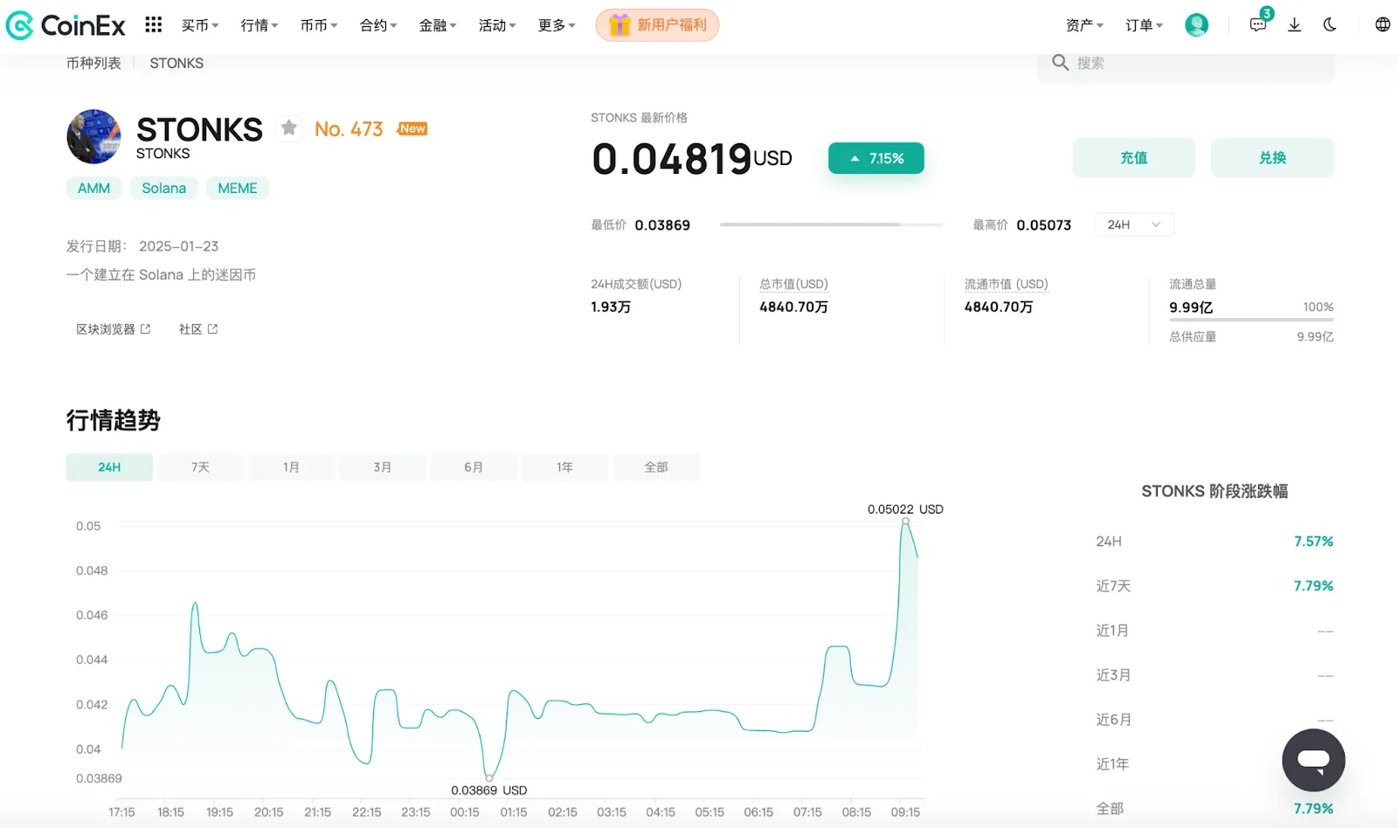Viewport: 1398px width, 828px height.
Task: Expand the 资产 menu
Action: point(1085,25)
